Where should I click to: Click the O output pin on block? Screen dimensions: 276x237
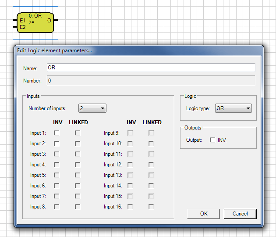click(x=56, y=20)
